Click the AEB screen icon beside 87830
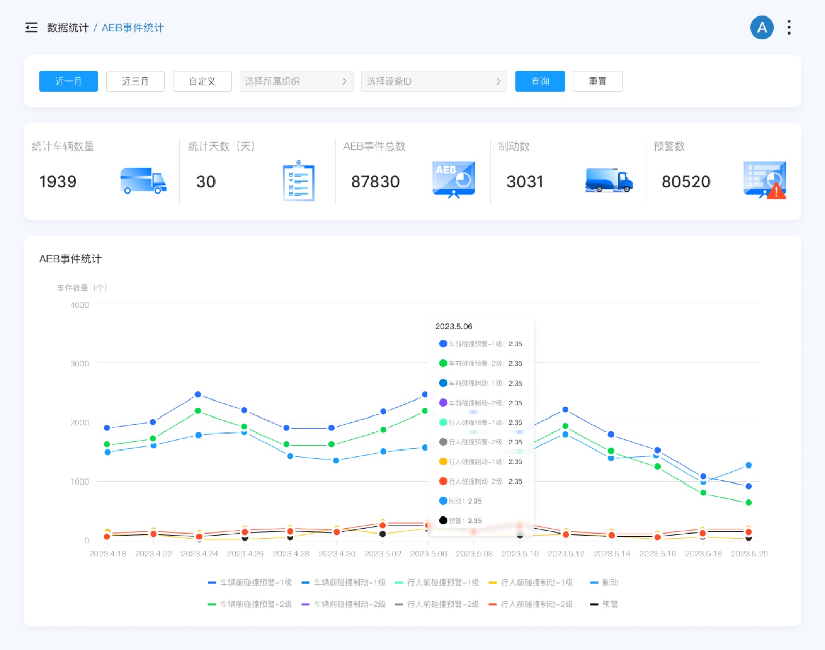The height and width of the screenshot is (650, 825). coord(454,180)
